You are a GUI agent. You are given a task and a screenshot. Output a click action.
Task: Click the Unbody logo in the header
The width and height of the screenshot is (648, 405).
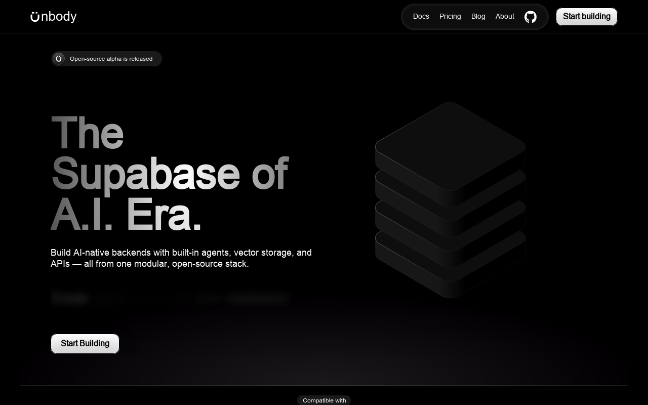(54, 17)
